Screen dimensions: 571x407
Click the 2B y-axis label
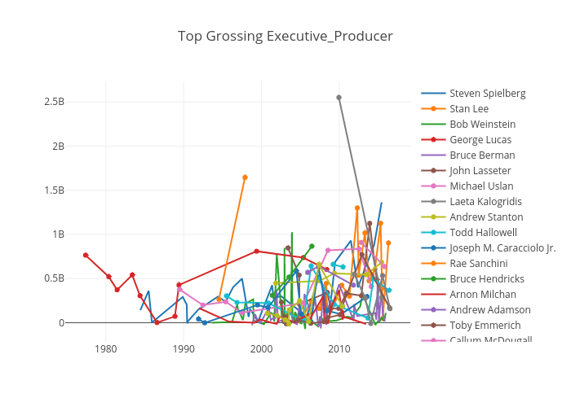pyautogui.click(x=58, y=146)
